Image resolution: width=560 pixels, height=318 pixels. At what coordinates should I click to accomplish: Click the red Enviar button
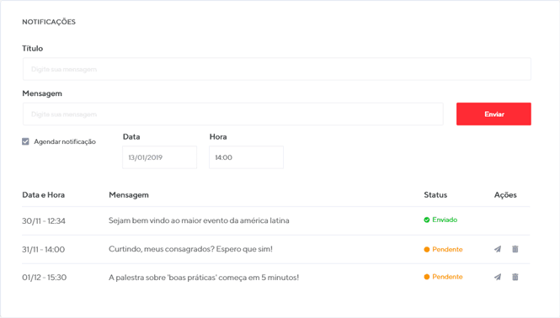493,114
